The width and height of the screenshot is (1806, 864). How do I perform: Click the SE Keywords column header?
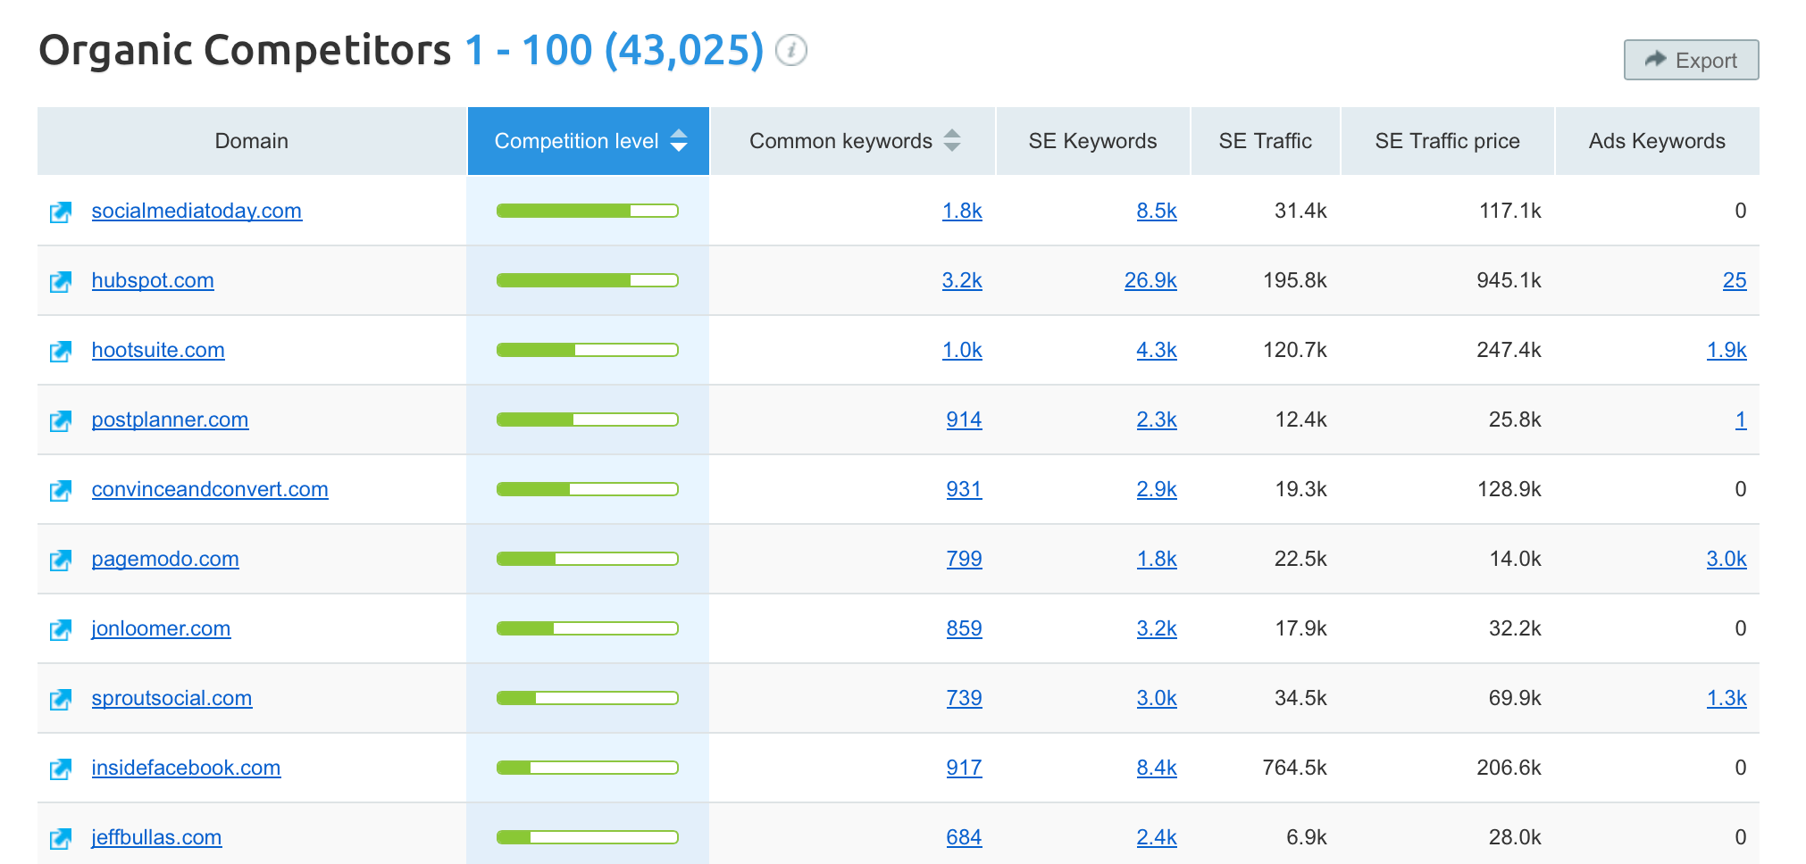pos(1092,141)
